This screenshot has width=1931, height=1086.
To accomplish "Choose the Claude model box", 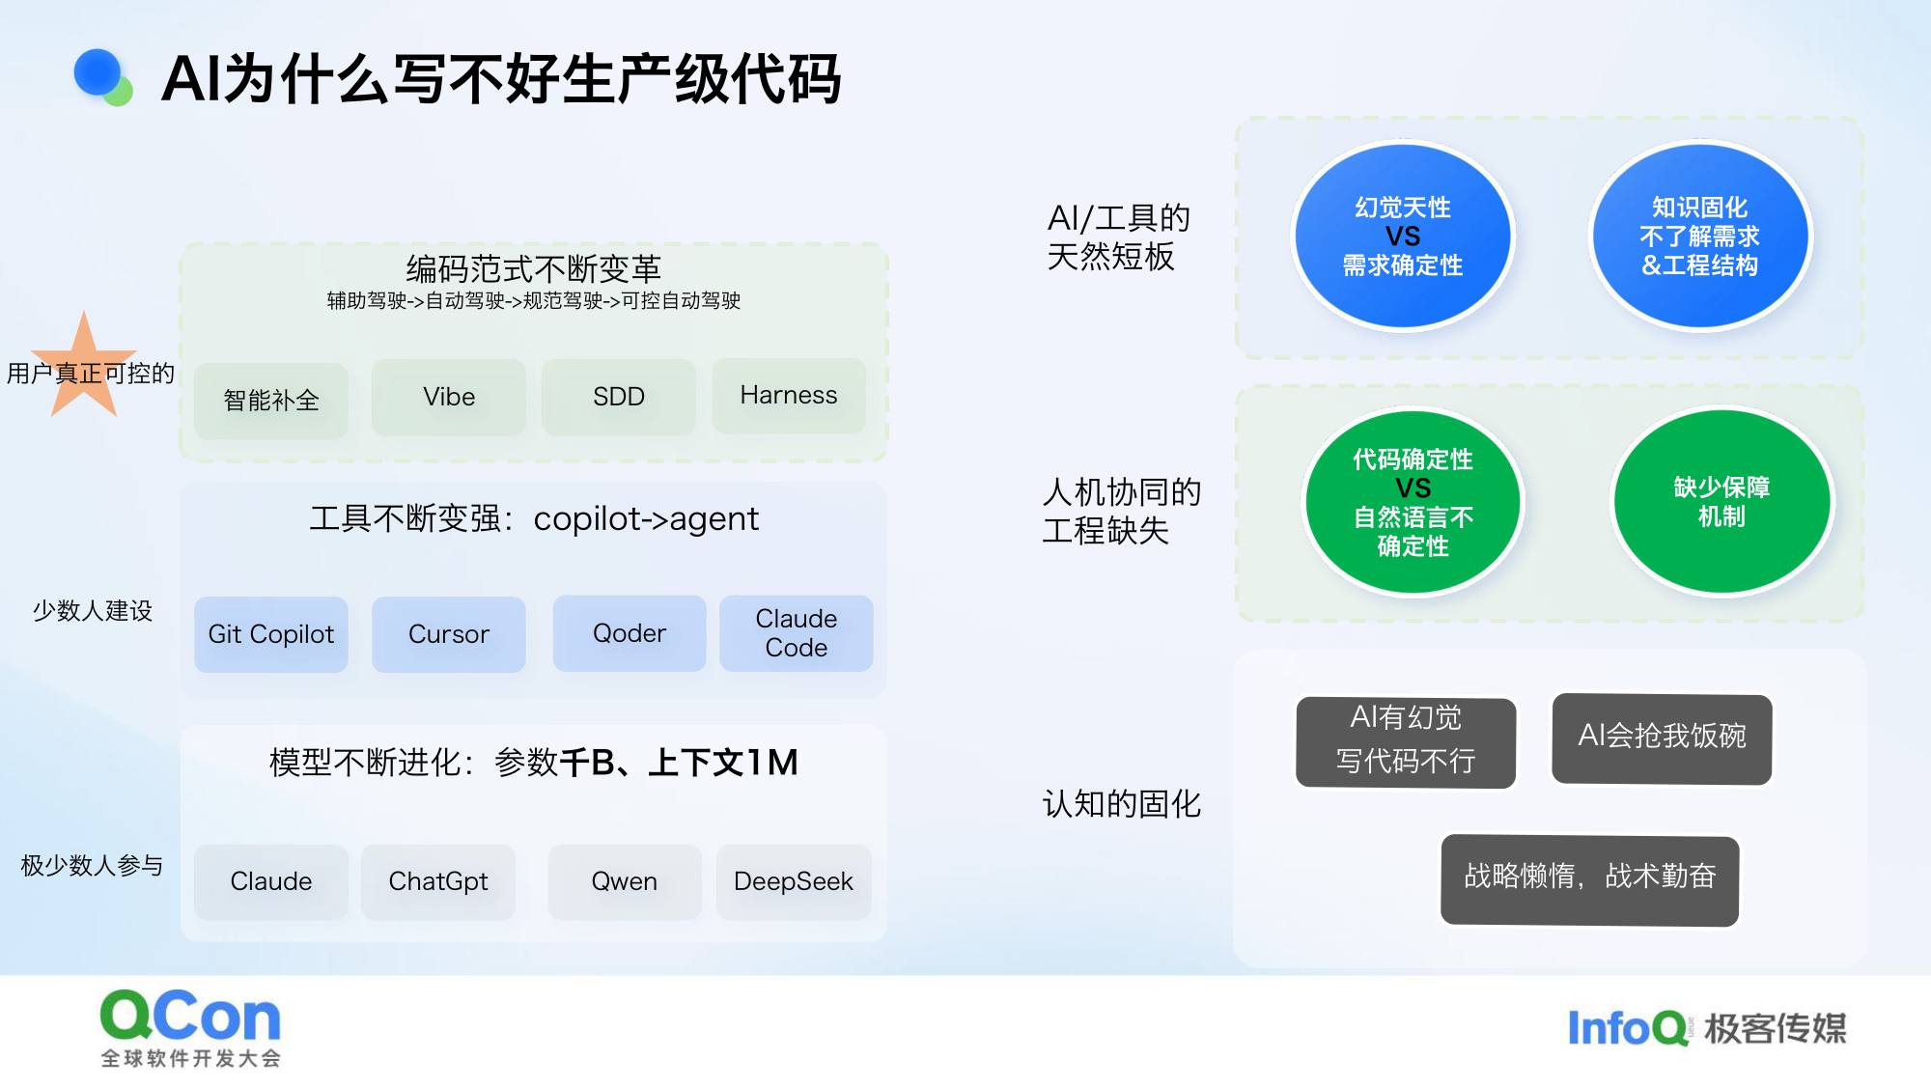I will click(x=271, y=881).
